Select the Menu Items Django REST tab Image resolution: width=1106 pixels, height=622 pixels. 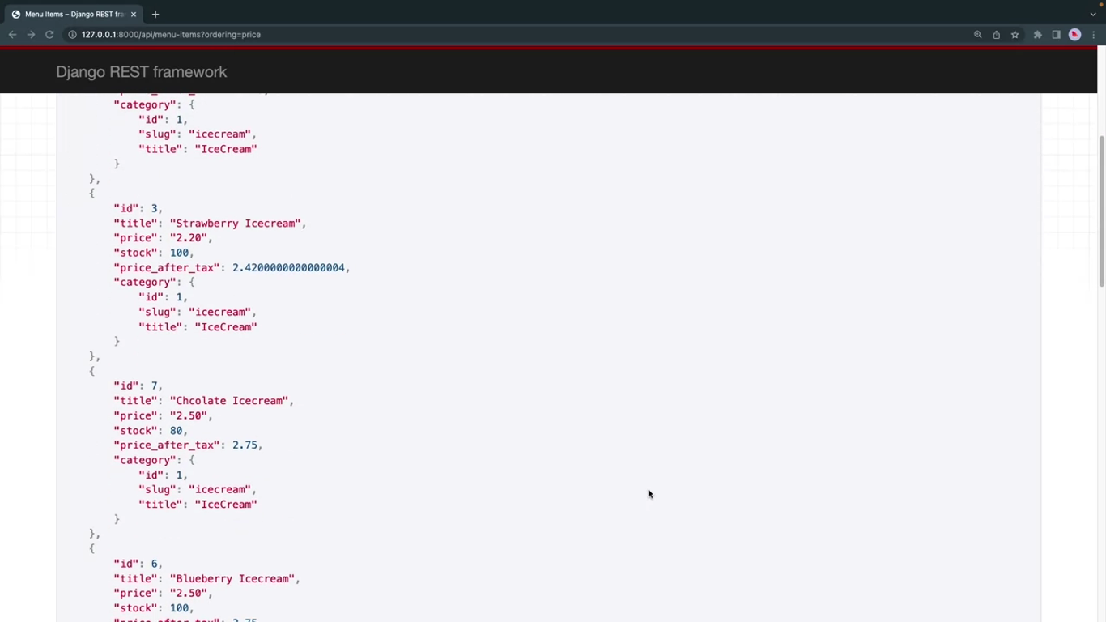[x=73, y=14]
